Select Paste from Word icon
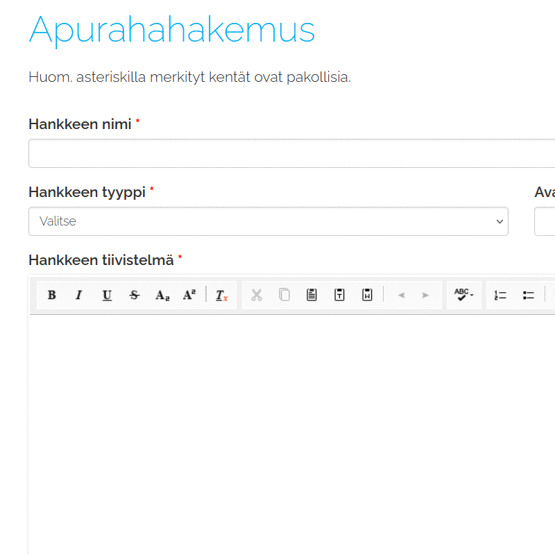The width and height of the screenshot is (555, 555). 367,295
